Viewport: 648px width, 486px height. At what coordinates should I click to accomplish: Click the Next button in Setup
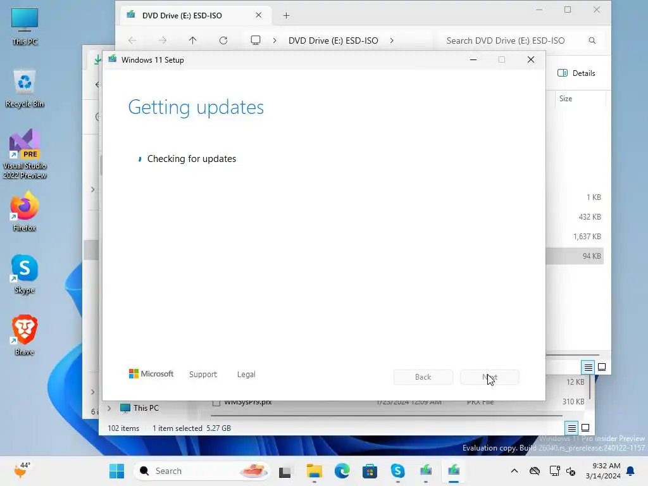(x=490, y=377)
